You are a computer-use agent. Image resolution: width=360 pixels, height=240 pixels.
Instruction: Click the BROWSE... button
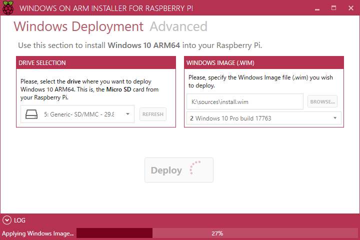point(322,101)
